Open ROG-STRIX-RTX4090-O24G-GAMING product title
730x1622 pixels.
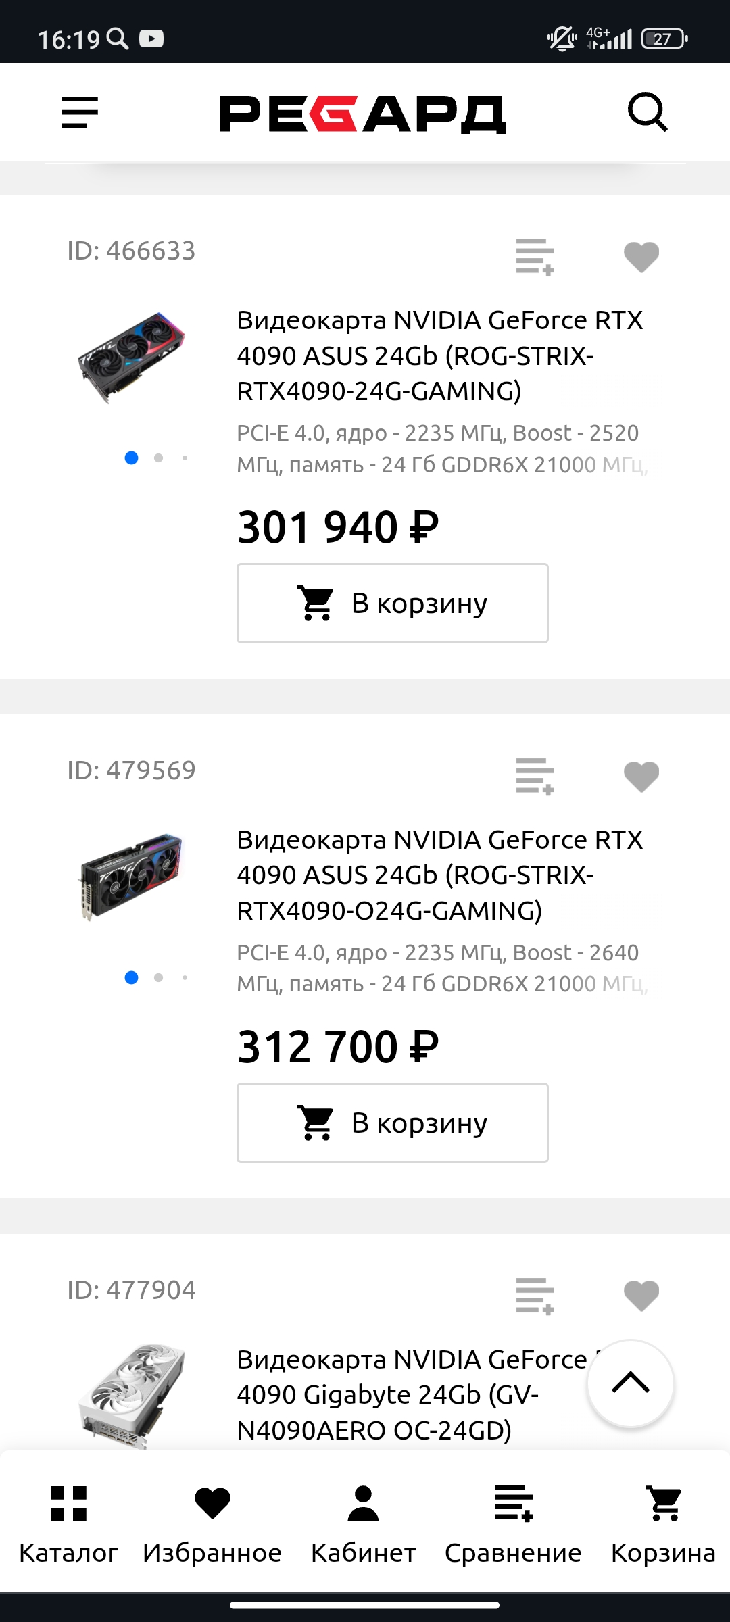click(x=439, y=875)
